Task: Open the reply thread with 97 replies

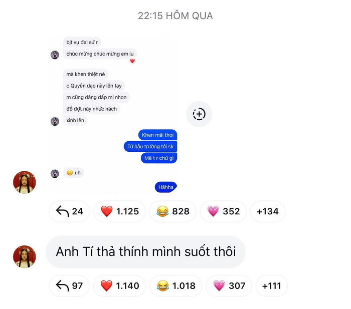Action: click(x=69, y=286)
